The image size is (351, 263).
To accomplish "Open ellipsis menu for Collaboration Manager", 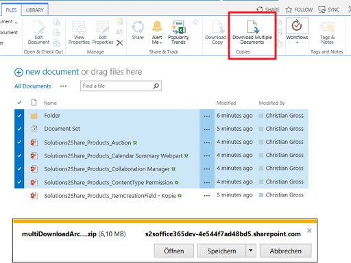I will [207, 169].
